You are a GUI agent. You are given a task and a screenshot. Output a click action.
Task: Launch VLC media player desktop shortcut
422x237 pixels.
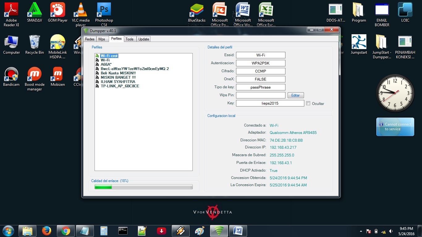pos(81,14)
